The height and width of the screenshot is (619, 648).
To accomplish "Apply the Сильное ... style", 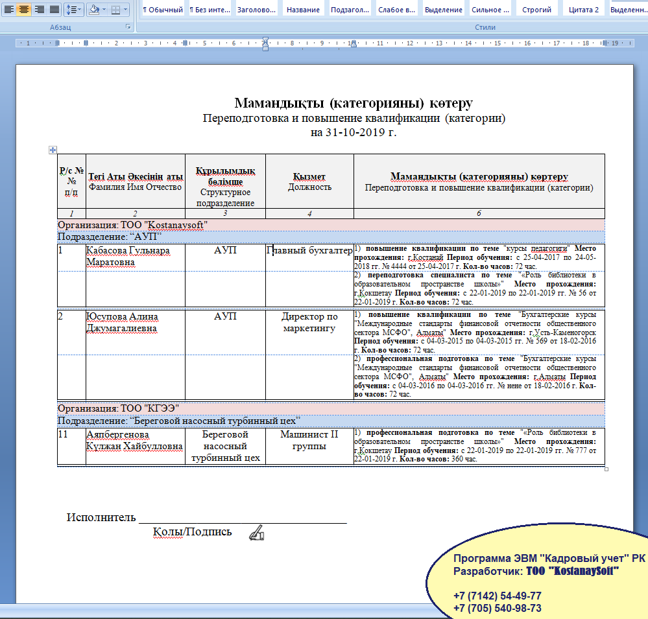I will coord(490,10).
